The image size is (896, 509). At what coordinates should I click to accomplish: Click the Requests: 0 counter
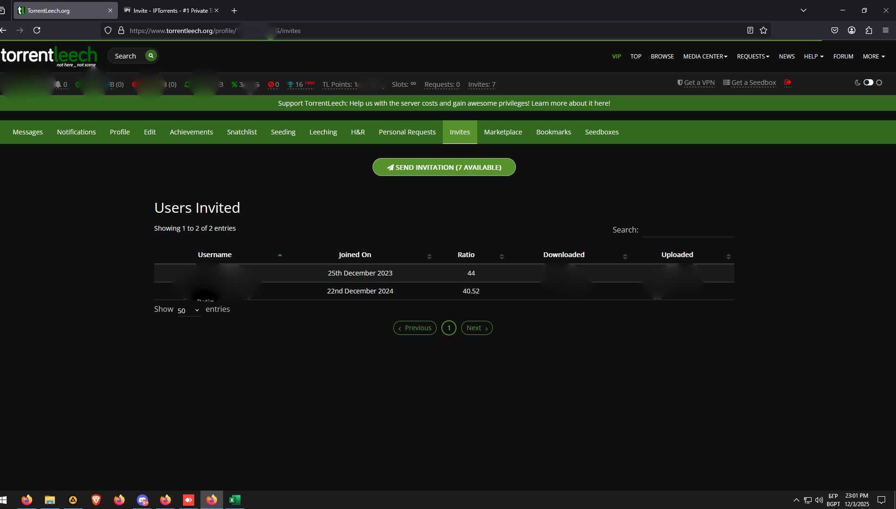pos(442,84)
